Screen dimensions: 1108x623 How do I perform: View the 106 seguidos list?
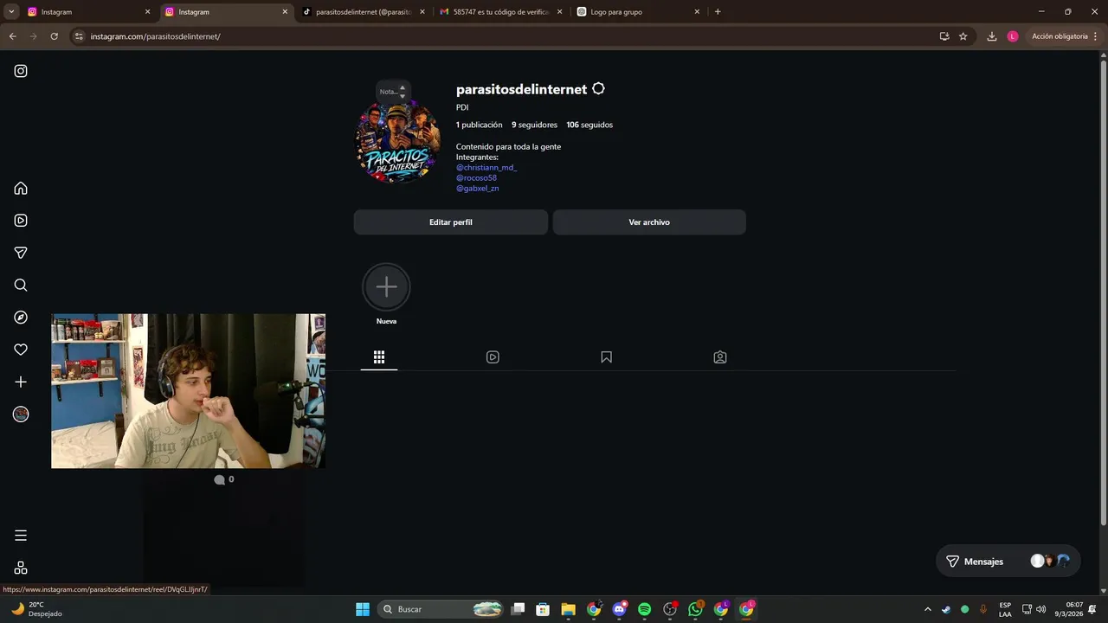(x=589, y=125)
